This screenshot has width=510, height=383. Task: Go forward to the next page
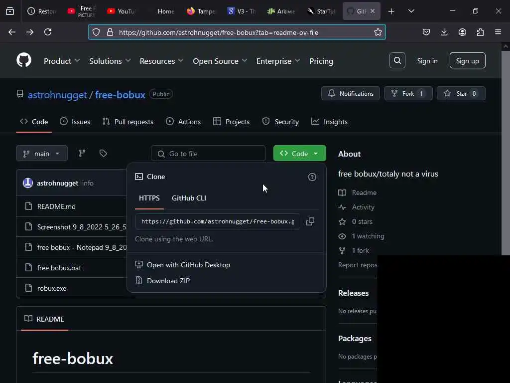(x=29, y=32)
